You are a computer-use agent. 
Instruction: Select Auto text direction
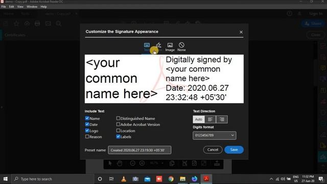199,119
